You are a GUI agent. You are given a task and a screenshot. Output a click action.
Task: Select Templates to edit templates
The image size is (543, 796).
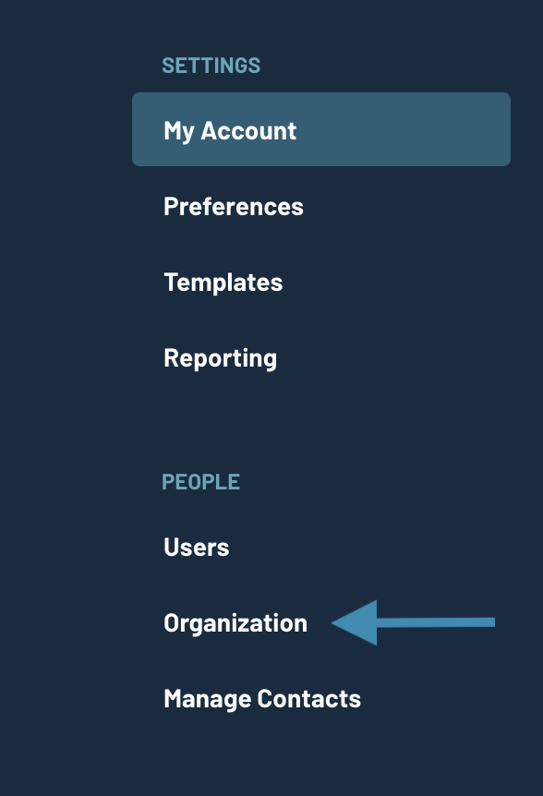tap(223, 283)
